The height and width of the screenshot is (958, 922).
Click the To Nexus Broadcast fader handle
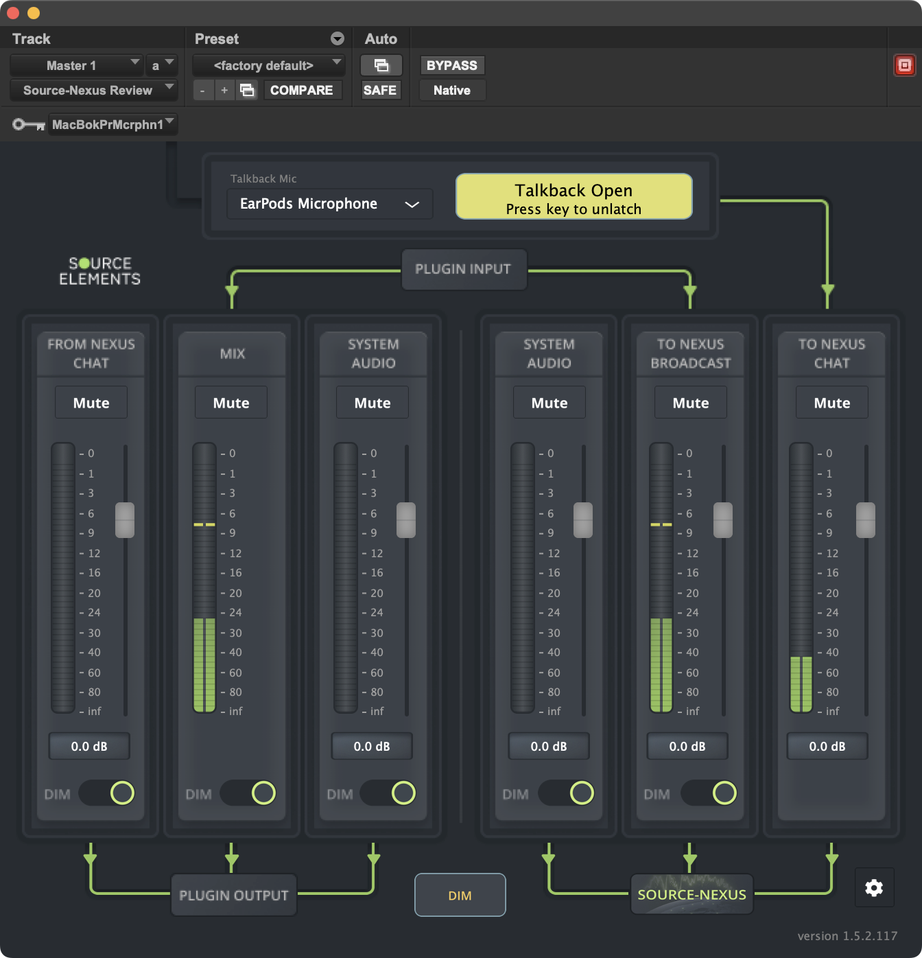723,520
